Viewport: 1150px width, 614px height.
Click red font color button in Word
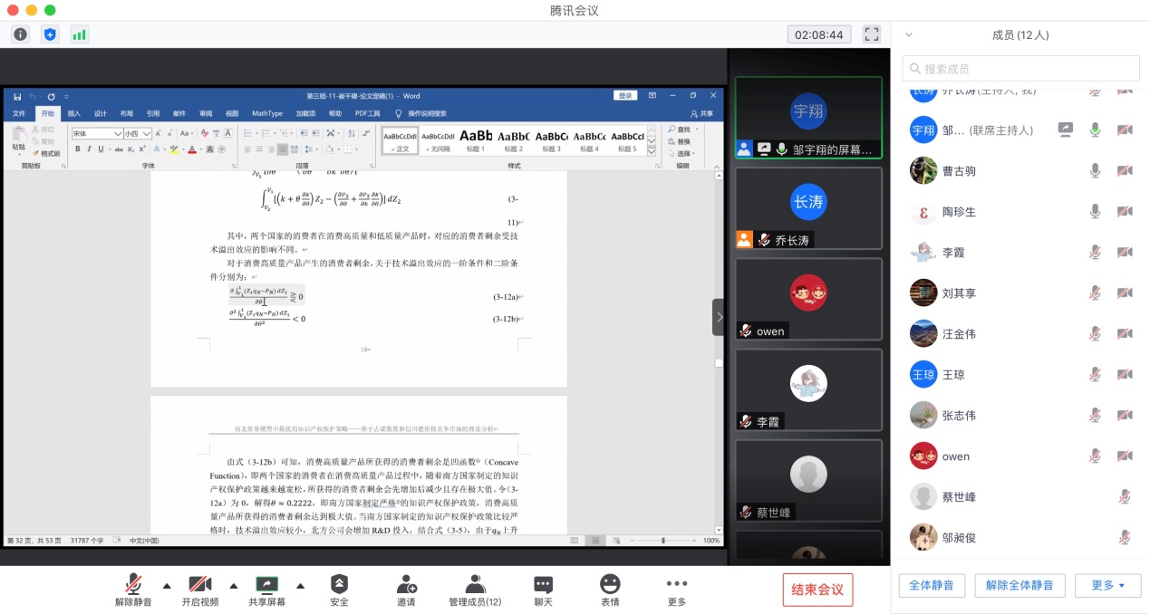click(x=192, y=149)
